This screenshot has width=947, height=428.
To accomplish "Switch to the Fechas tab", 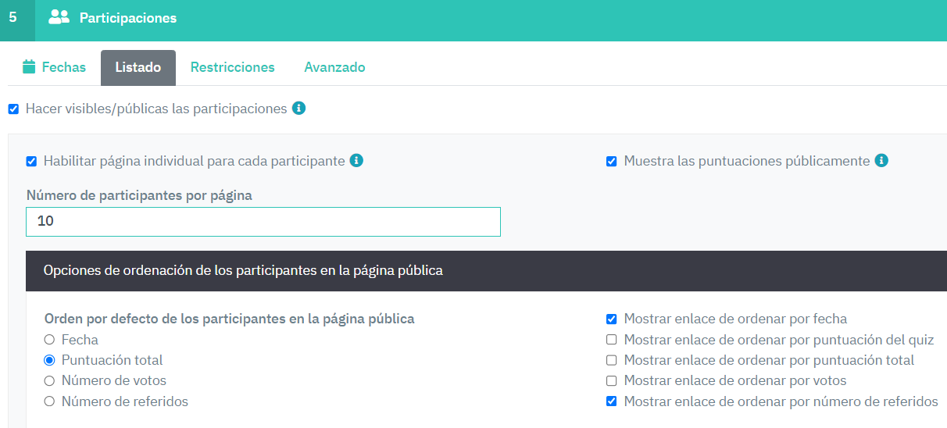I will tap(54, 67).
